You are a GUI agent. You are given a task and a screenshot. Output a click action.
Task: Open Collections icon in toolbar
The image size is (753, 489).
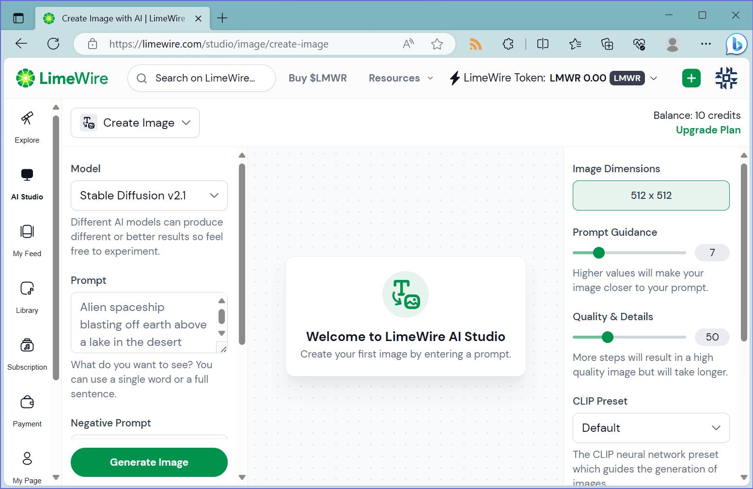point(607,44)
